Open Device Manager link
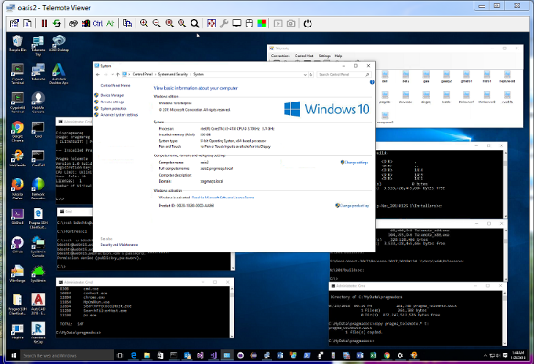534x364 pixels. coord(112,95)
